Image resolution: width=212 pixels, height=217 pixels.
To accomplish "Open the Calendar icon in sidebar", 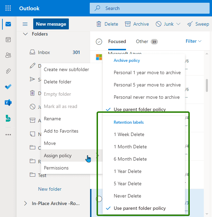I will [x=8, y=40].
